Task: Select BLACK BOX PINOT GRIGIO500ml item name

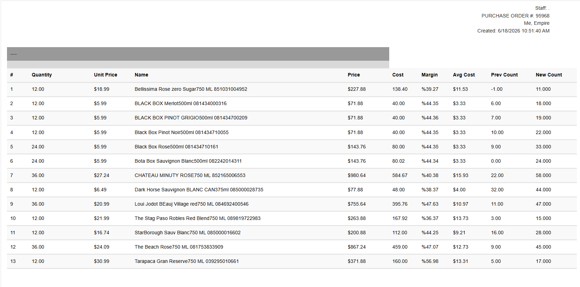Action: [191, 118]
